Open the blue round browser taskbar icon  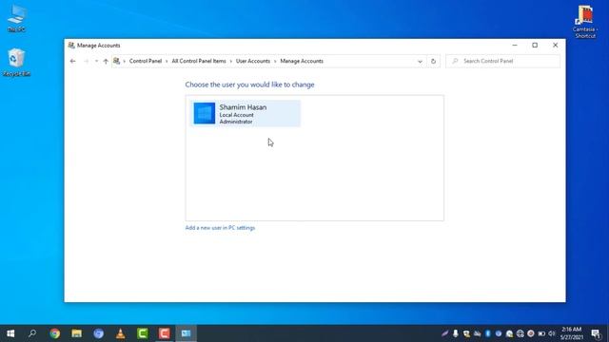[x=98, y=333]
